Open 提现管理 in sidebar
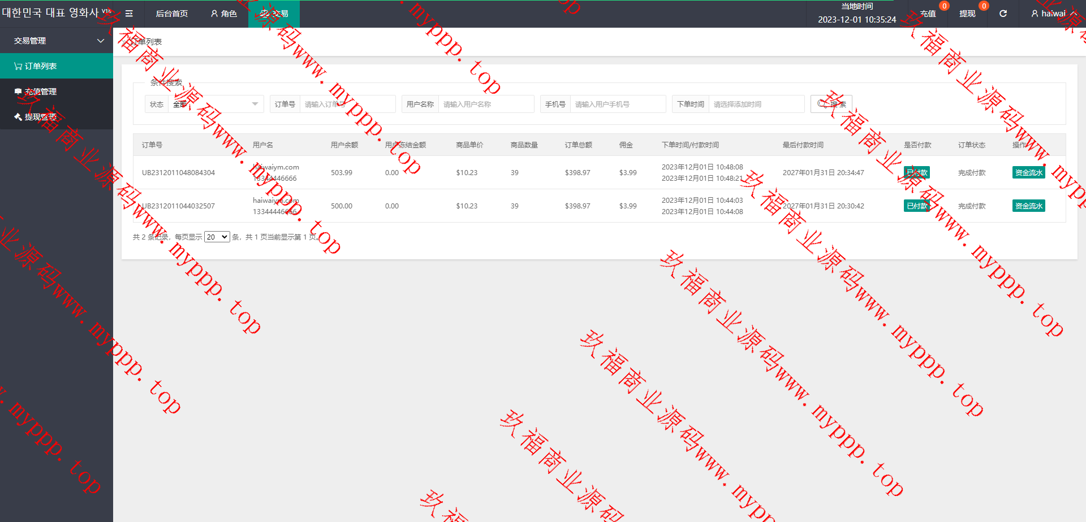The image size is (1086, 522). 57,117
